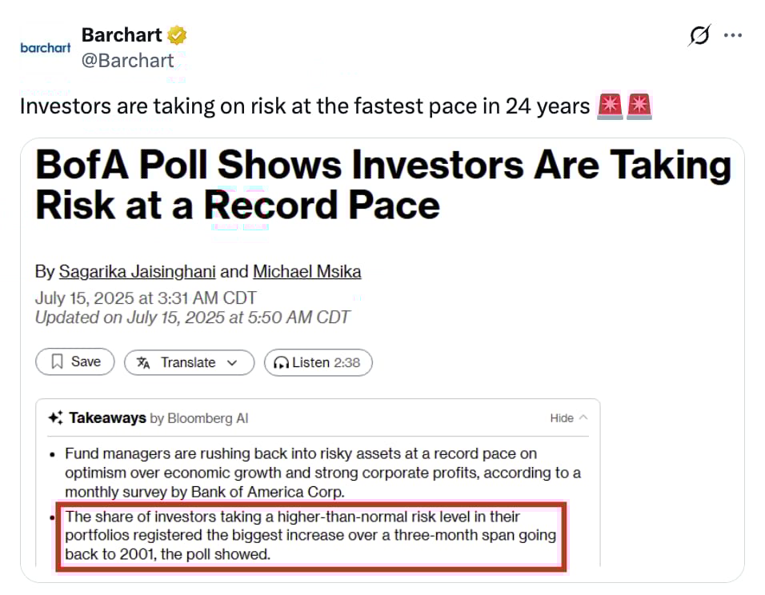This screenshot has width=765, height=595.
Task: Click the first siren emoji in tweet
Action: click(x=610, y=106)
